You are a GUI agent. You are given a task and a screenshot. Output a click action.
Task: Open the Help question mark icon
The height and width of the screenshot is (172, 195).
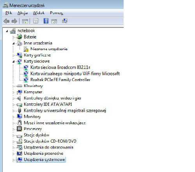46,21
